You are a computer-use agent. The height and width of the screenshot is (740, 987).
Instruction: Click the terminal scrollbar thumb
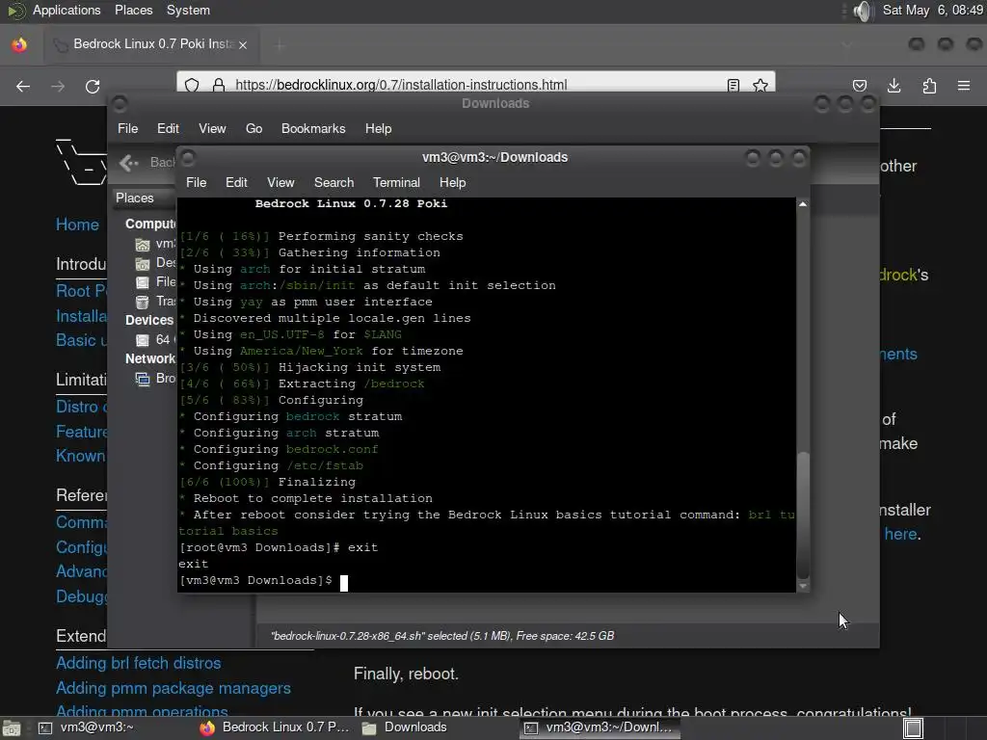click(x=803, y=515)
